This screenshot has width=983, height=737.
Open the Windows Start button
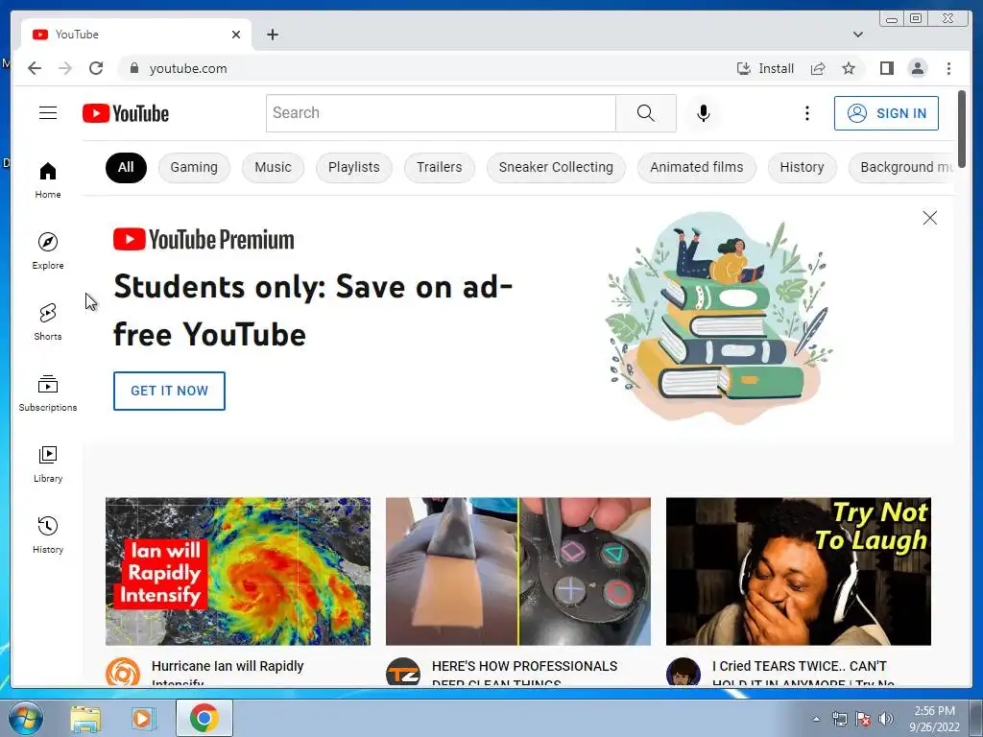[26, 718]
